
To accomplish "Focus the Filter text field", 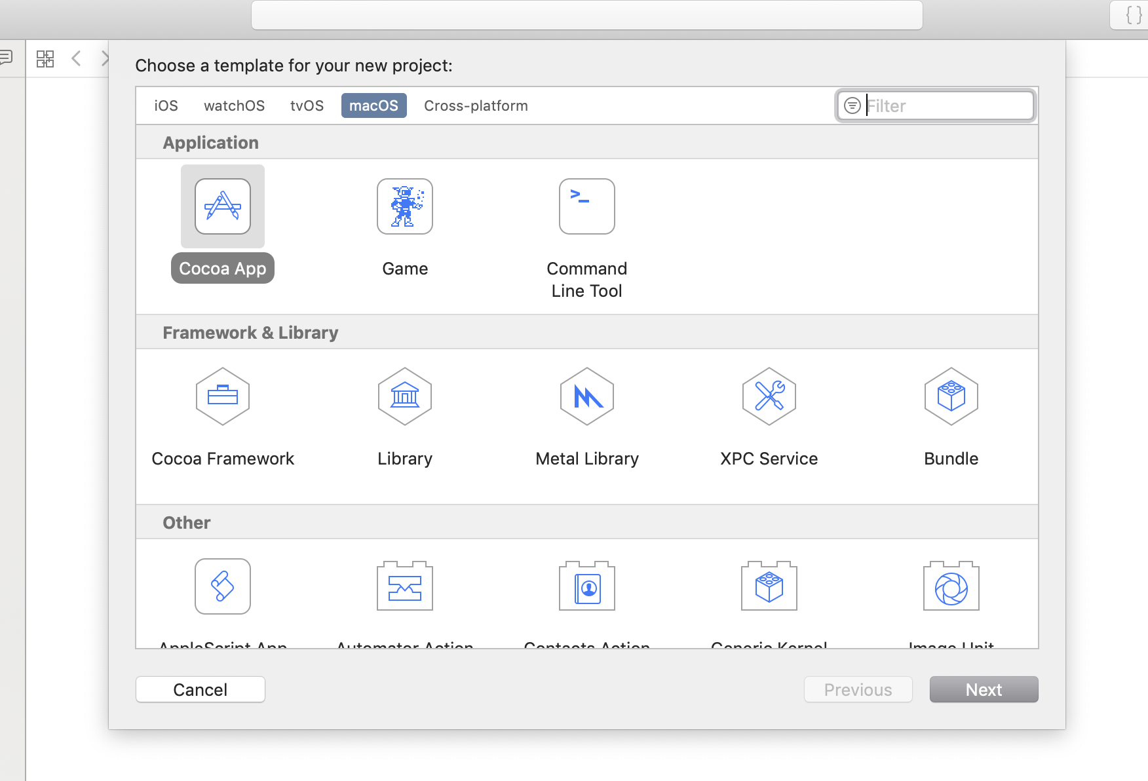I will (936, 105).
